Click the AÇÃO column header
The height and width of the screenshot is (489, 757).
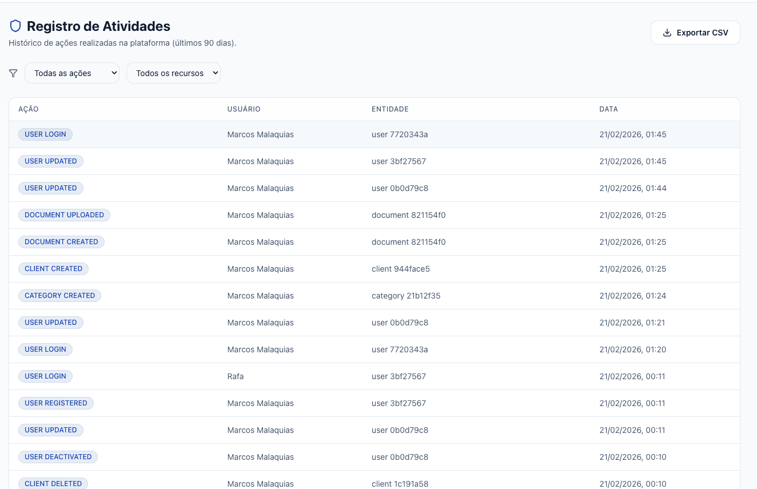pyautogui.click(x=29, y=109)
